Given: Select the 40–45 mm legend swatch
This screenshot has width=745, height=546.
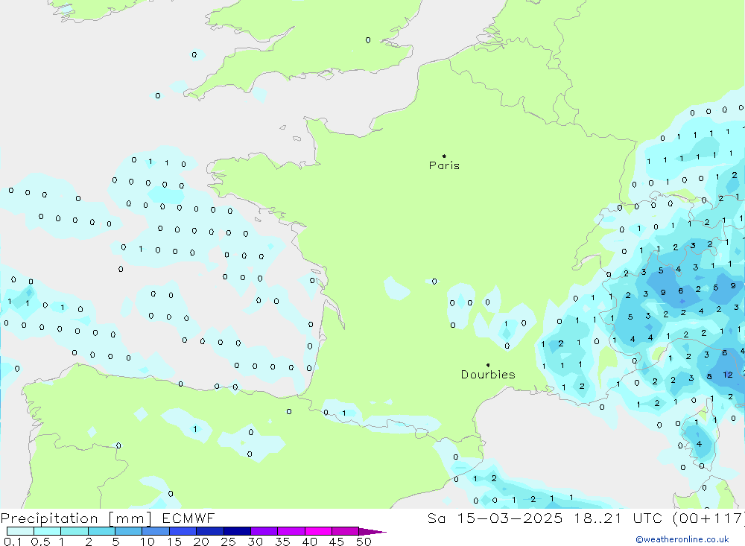Looking at the screenshot, I should (318, 531).
